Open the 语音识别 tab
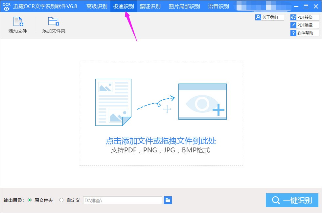The height and width of the screenshot is (213, 322). pyautogui.click(x=218, y=6)
